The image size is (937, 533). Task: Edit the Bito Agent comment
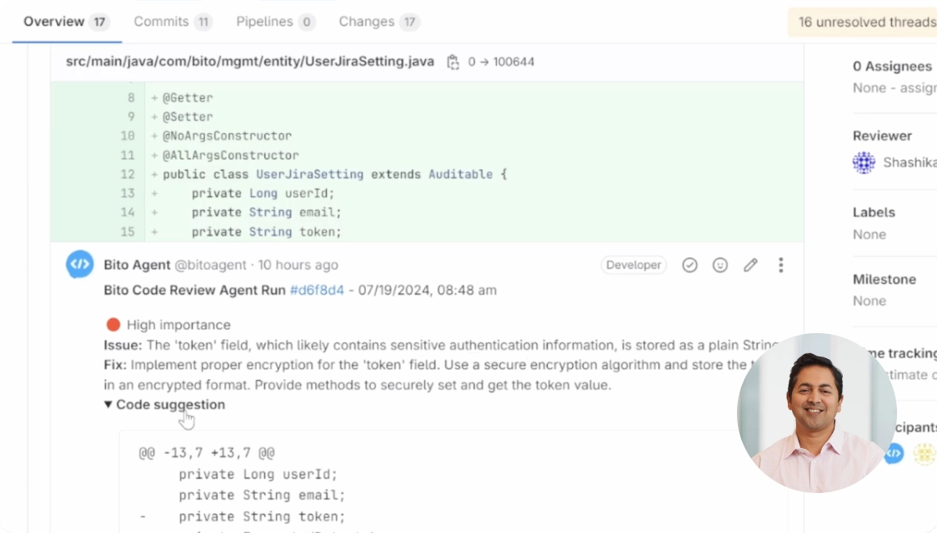pos(750,265)
